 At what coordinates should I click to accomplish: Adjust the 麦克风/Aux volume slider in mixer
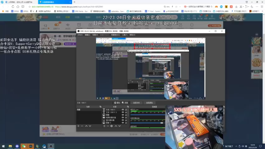(x=147, y=115)
